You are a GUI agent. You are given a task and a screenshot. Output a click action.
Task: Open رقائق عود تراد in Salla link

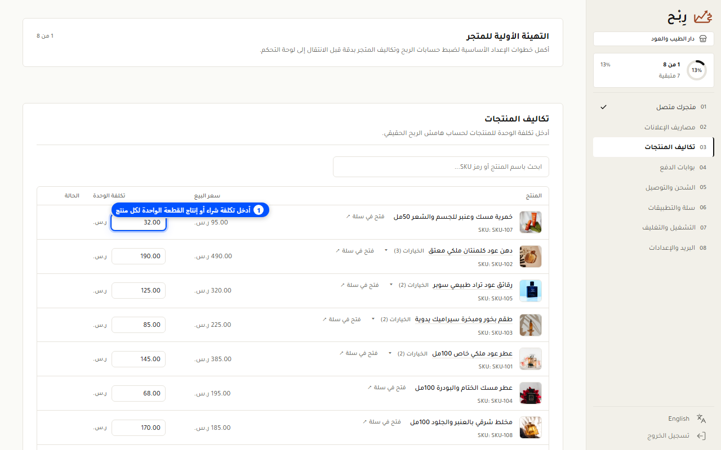359,285
